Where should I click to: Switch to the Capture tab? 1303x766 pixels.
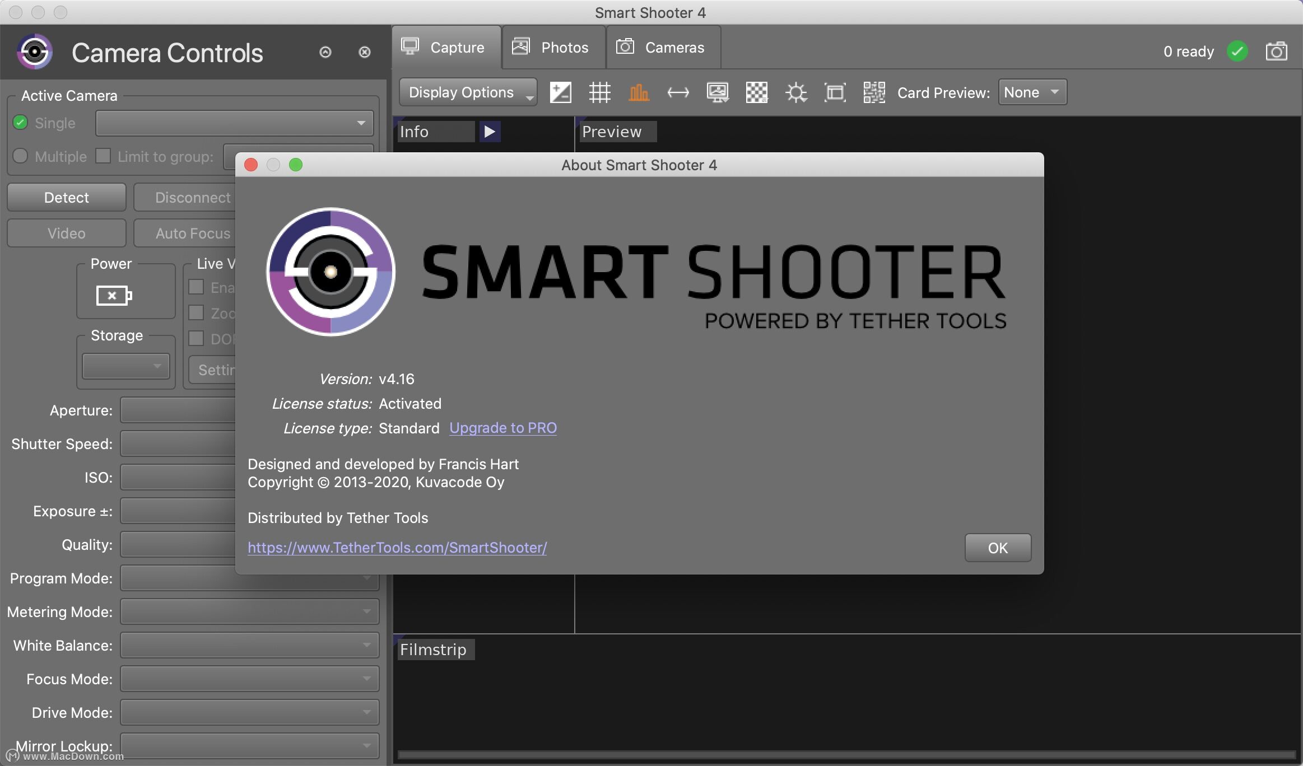click(446, 48)
